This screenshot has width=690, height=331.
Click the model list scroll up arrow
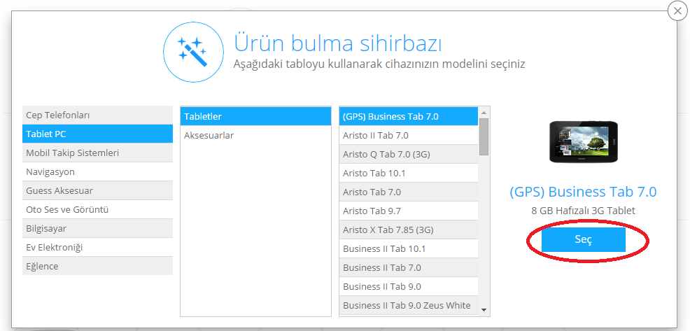(x=484, y=112)
